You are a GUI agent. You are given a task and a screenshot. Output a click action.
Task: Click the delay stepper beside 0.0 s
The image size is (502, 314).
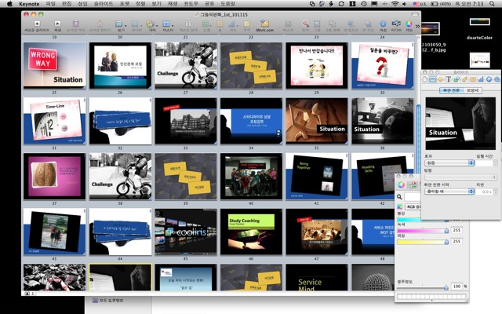point(496,192)
